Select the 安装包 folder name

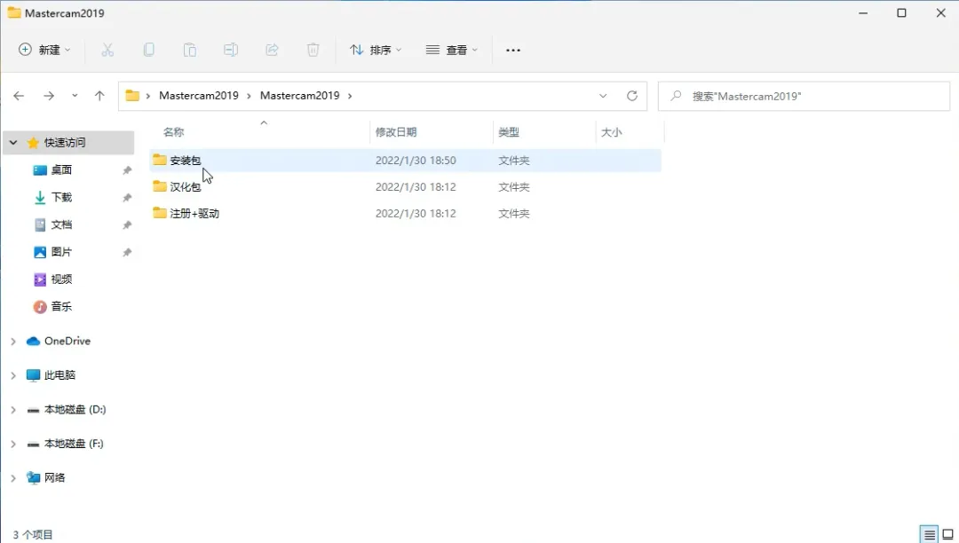click(x=186, y=160)
